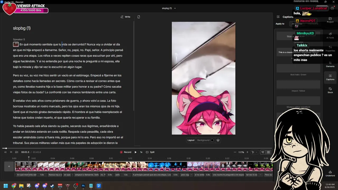This screenshot has height=190, width=338.
Task: Open the slopbg (1) project title dropdown
Action: [x=169, y=8]
